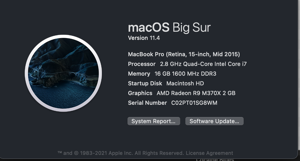The image size is (300, 161).
Task: Select the AMD Radeon R9 M370X value
Action: (x=196, y=93)
